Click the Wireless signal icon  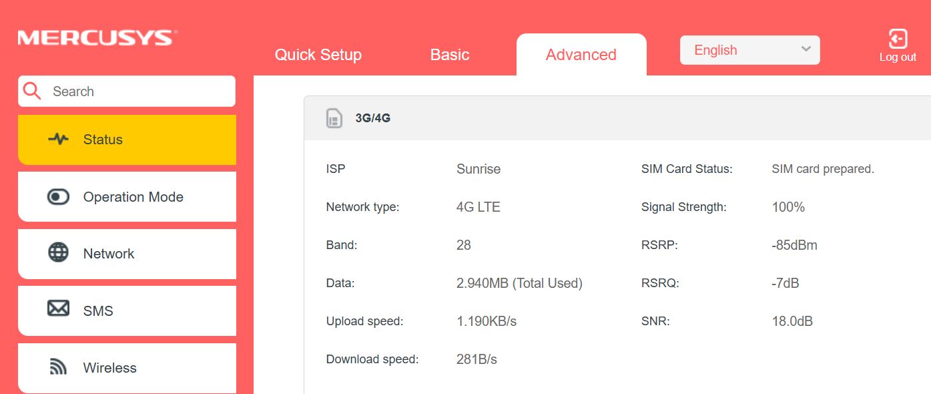[x=59, y=367]
